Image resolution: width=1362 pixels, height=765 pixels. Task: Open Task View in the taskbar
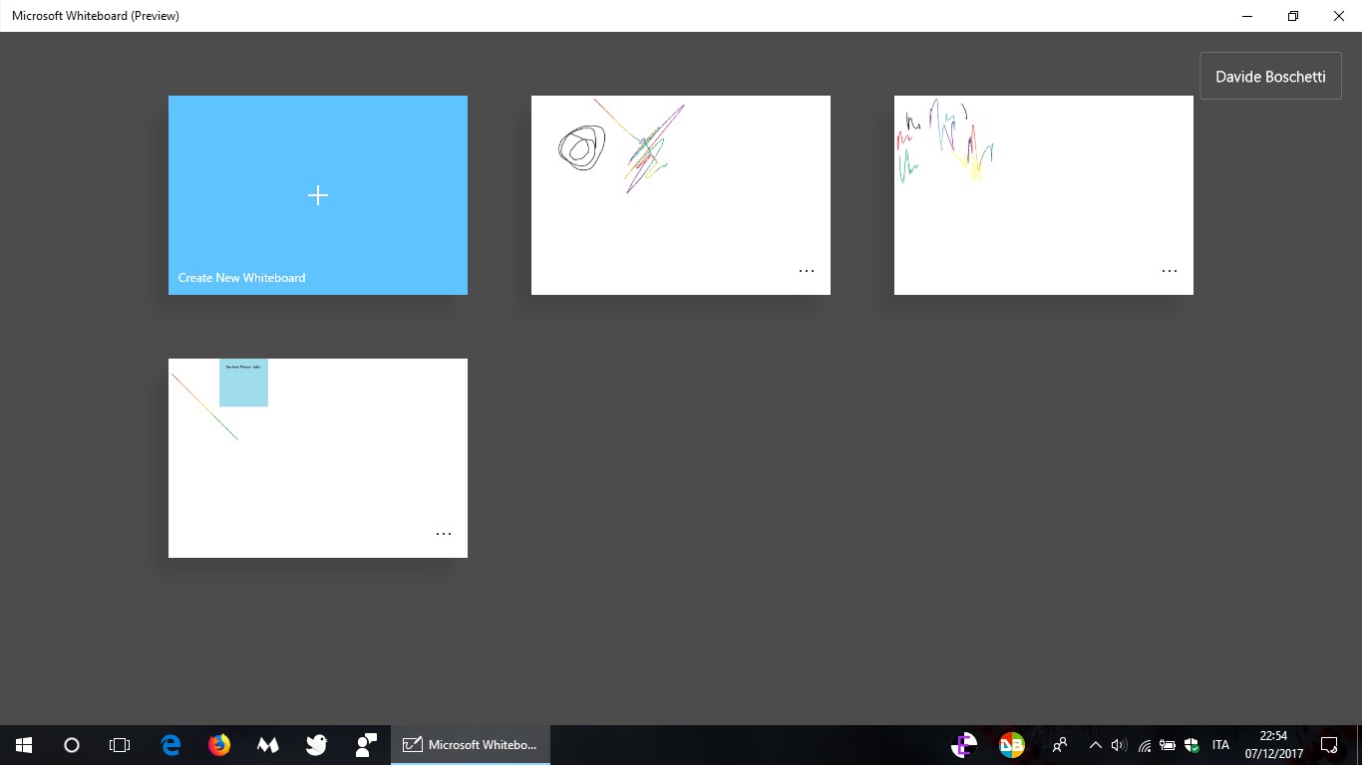point(120,744)
